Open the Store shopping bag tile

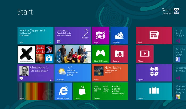pyautogui.click(x=82, y=91)
